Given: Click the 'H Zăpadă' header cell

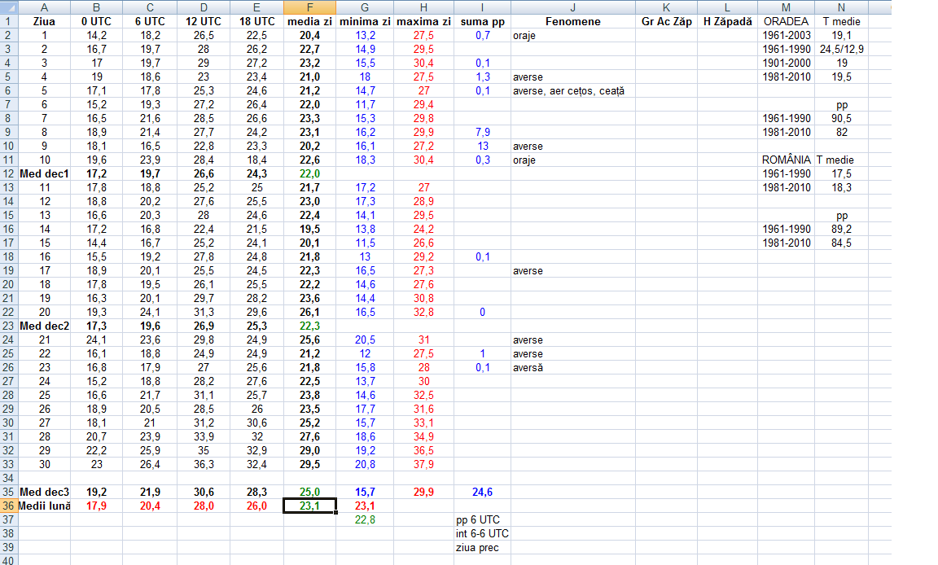Looking at the screenshot, I should point(727,21).
